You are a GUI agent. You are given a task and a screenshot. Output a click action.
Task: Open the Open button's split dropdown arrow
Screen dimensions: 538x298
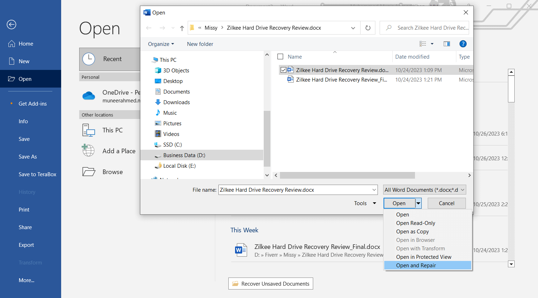[x=418, y=203]
